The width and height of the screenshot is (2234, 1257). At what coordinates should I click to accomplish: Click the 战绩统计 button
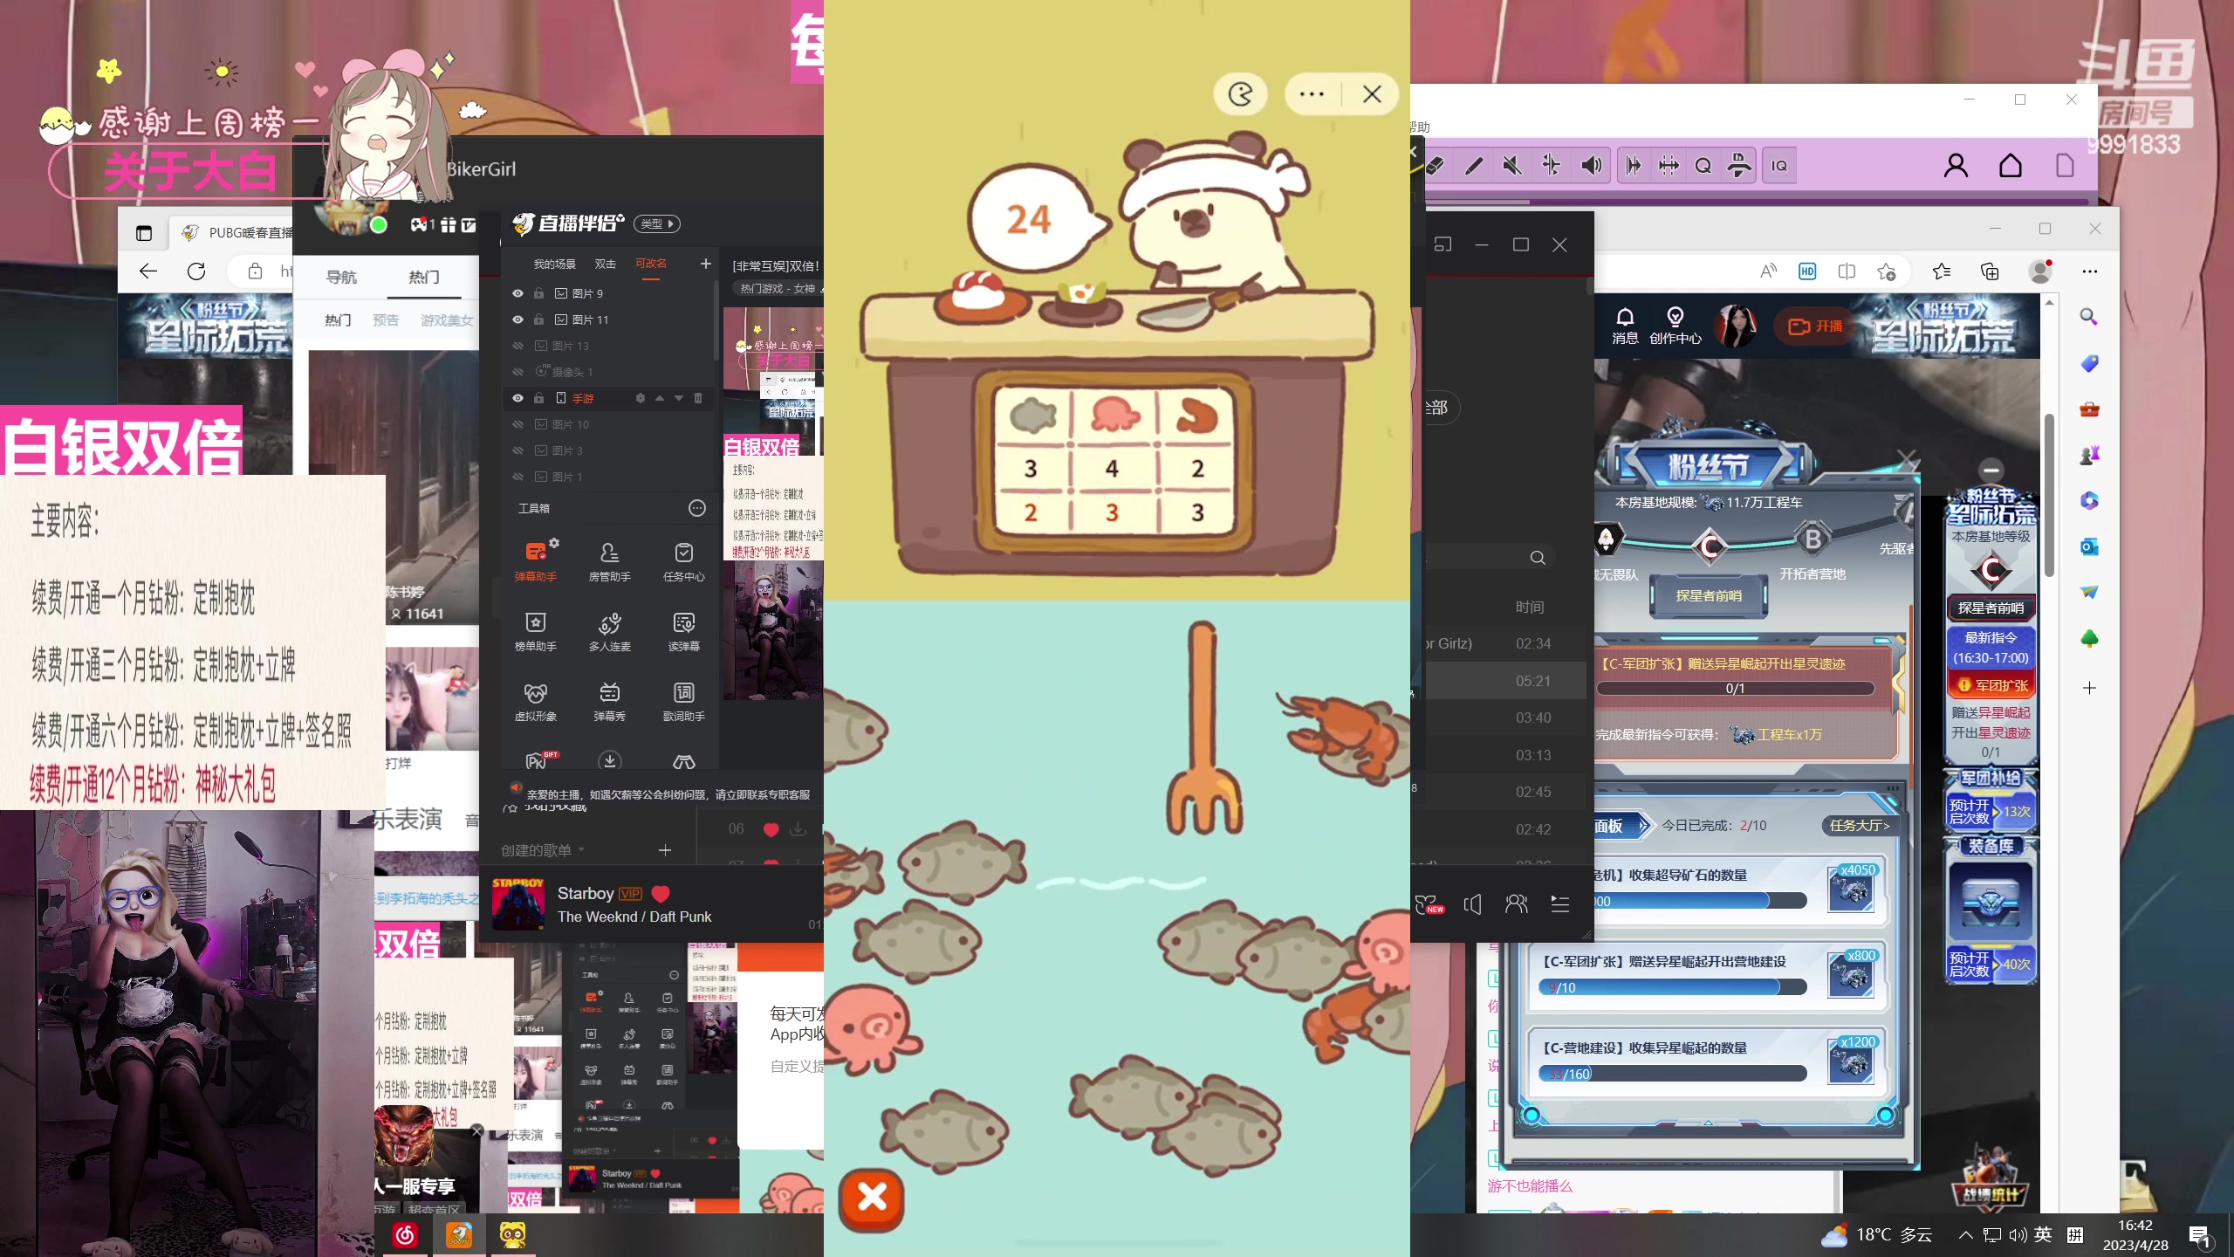tap(1990, 1179)
